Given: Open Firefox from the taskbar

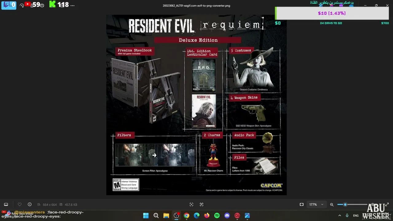Looking at the screenshot, I should pyautogui.click(x=207, y=215).
